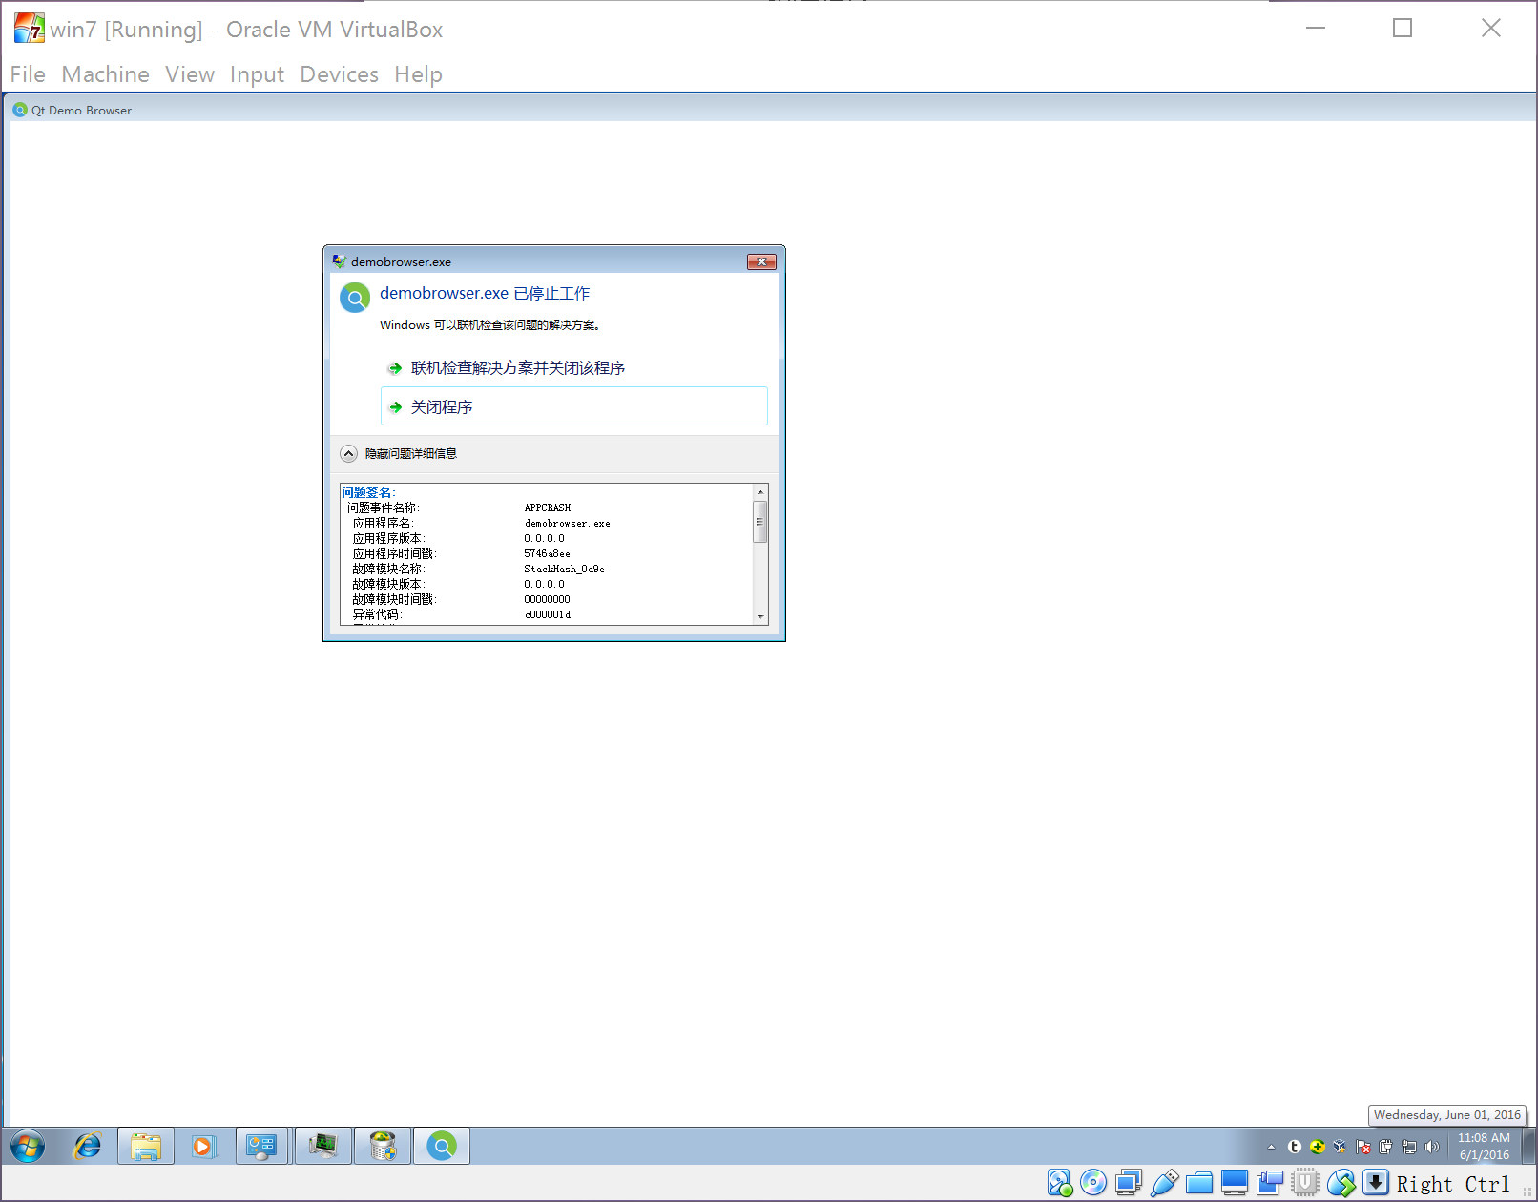Click the '问题签名:' heading text
The image size is (1538, 1202).
click(368, 492)
